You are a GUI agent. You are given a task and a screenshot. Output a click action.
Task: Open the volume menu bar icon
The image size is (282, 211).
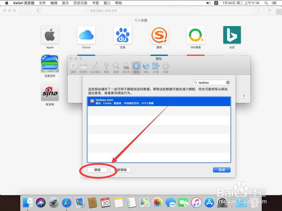pos(208,3)
